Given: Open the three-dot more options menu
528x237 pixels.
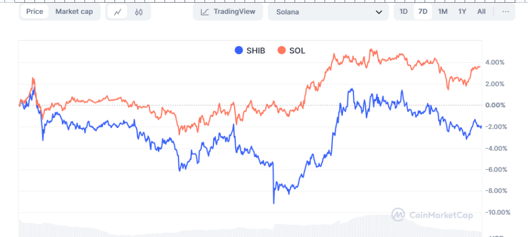Looking at the screenshot, I should pyautogui.click(x=505, y=12).
